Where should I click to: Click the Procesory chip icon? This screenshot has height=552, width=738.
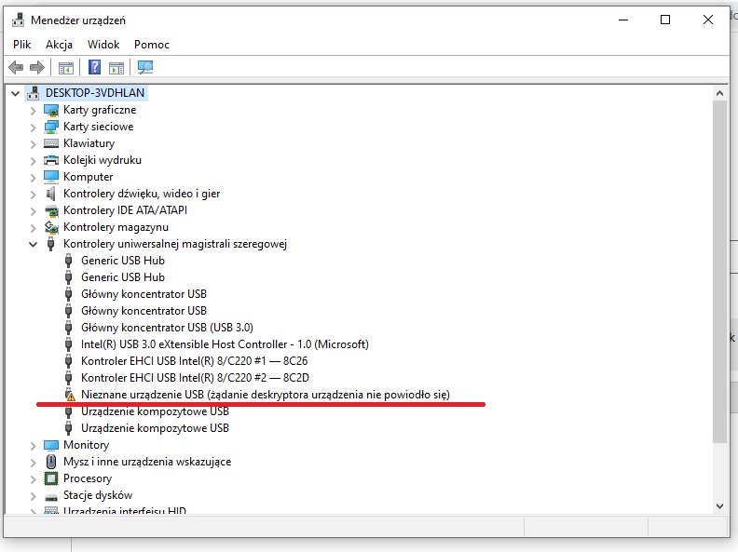pos(51,478)
